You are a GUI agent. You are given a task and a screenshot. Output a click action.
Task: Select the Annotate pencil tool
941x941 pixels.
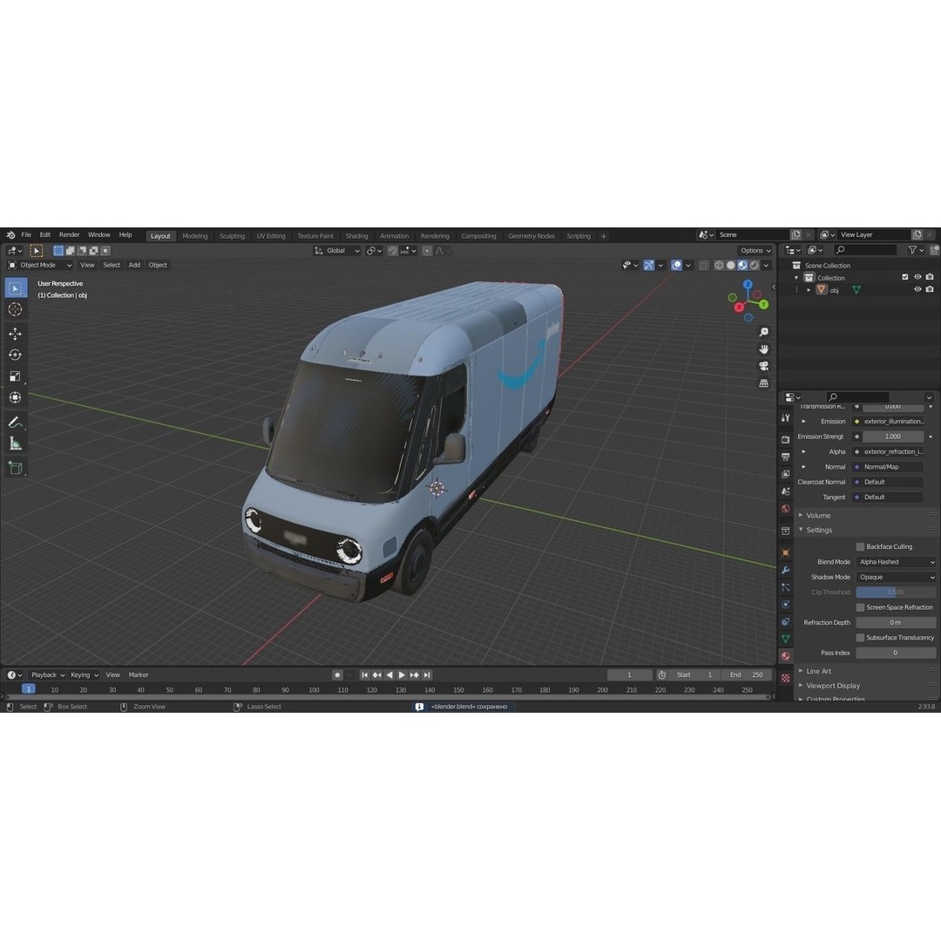(16, 423)
